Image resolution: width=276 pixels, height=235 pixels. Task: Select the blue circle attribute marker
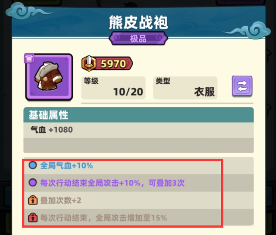(x=33, y=165)
